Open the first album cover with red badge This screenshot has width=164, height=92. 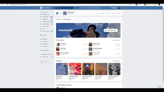62,69
